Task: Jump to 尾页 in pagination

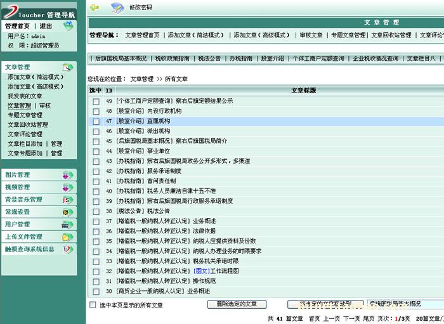Action: tap(369, 319)
